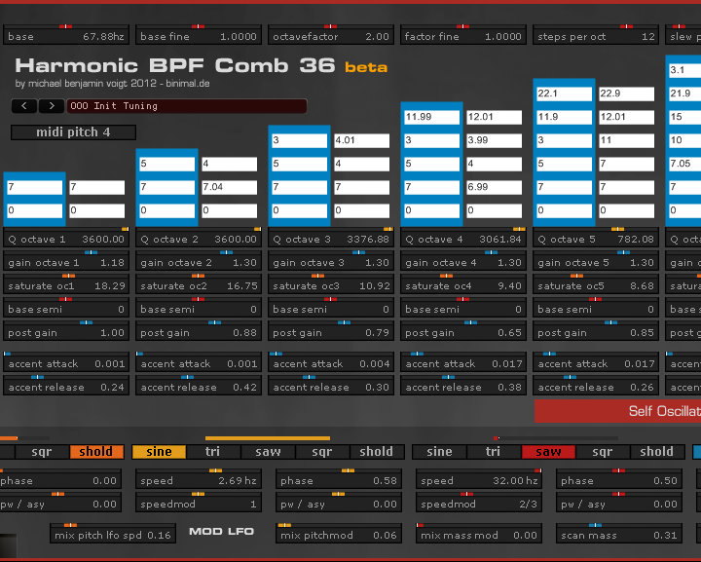Adjust the factor fine slider

[463, 35]
